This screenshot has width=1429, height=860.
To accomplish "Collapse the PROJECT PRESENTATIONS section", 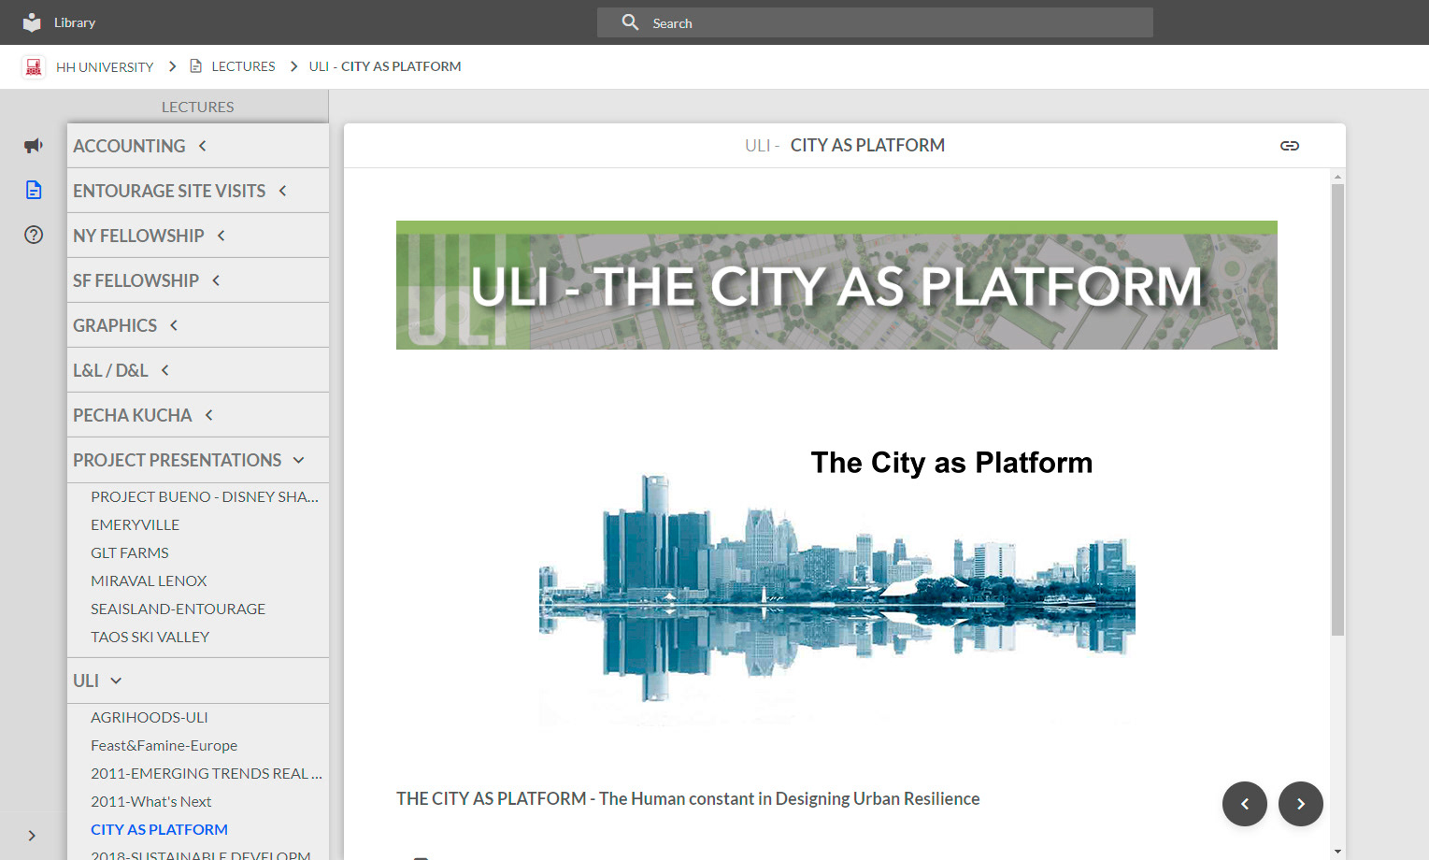I will pos(198,460).
